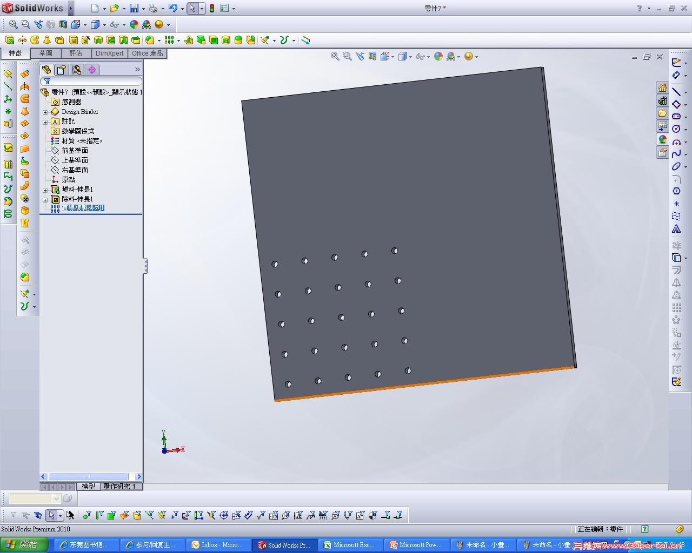Click the Section View icon in the top-left toolbar
The image size is (692, 553).
63,24
